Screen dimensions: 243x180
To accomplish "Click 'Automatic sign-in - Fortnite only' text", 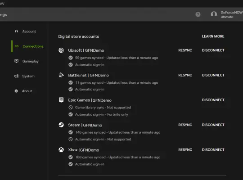I will (102, 114).
